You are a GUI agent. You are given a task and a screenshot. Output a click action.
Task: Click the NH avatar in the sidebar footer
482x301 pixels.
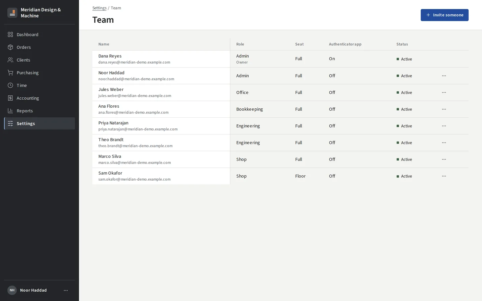pyautogui.click(x=12, y=290)
